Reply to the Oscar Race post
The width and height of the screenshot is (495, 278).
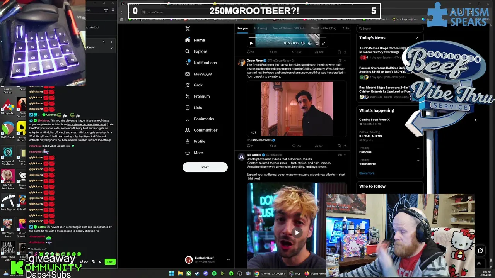[x=250, y=146]
